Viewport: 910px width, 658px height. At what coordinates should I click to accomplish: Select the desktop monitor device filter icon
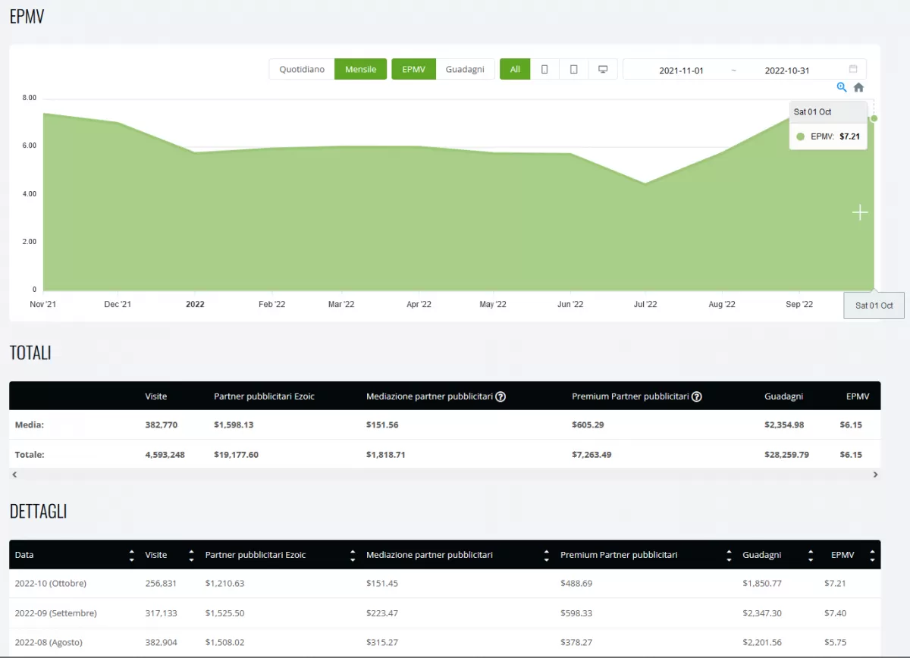pyautogui.click(x=603, y=70)
